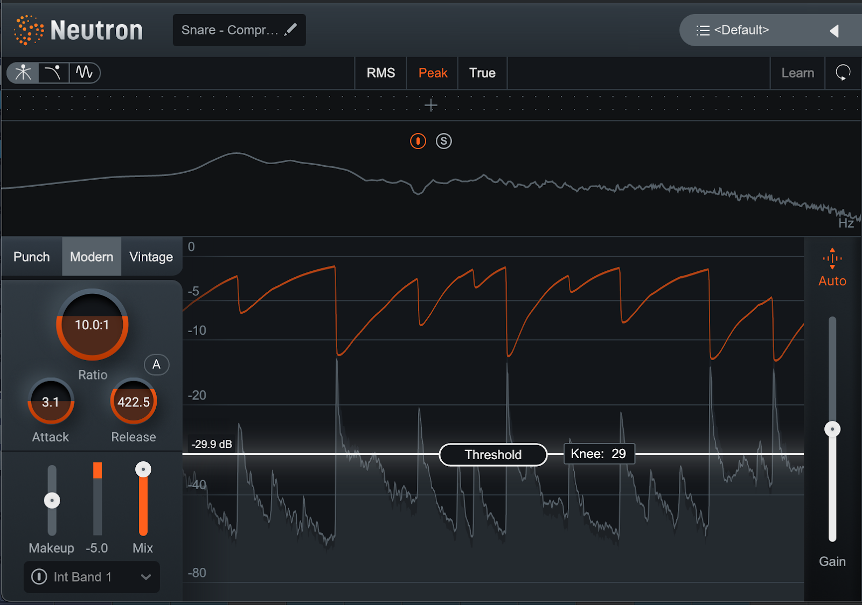Click the Attack knob showing 3.1
862x605 pixels.
click(51, 402)
